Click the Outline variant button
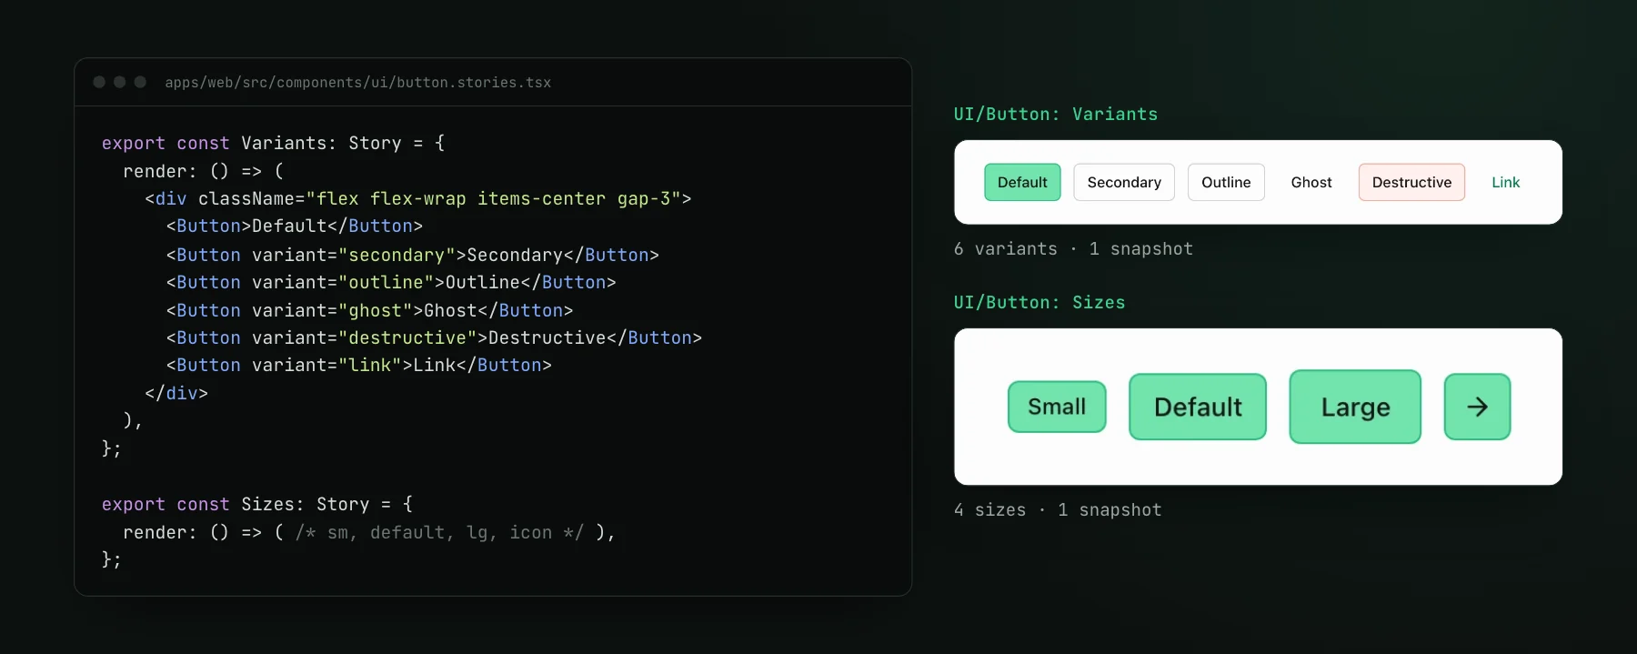Screen dimensions: 1637x654 [x=1226, y=182]
